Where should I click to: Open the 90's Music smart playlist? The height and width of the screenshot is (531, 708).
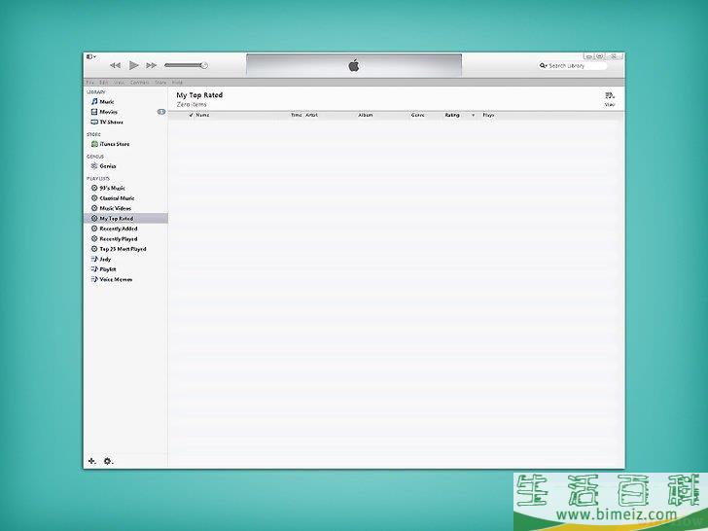(x=108, y=188)
